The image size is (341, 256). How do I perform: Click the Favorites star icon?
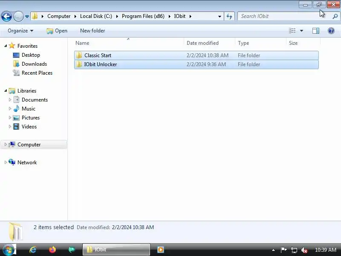[12, 46]
